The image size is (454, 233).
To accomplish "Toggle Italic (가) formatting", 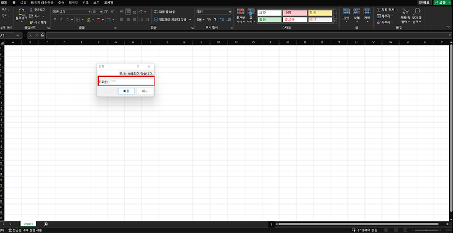I will click(x=61, y=19).
